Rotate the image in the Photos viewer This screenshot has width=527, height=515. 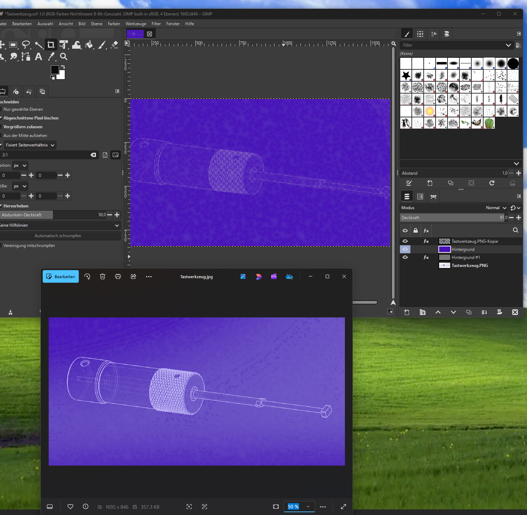coord(87,277)
